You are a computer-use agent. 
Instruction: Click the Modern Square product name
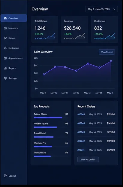pos(41,124)
